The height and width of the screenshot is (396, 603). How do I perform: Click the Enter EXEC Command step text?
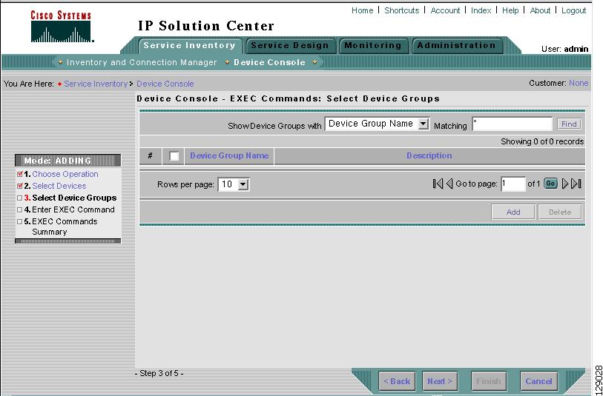tap(73, 210)
